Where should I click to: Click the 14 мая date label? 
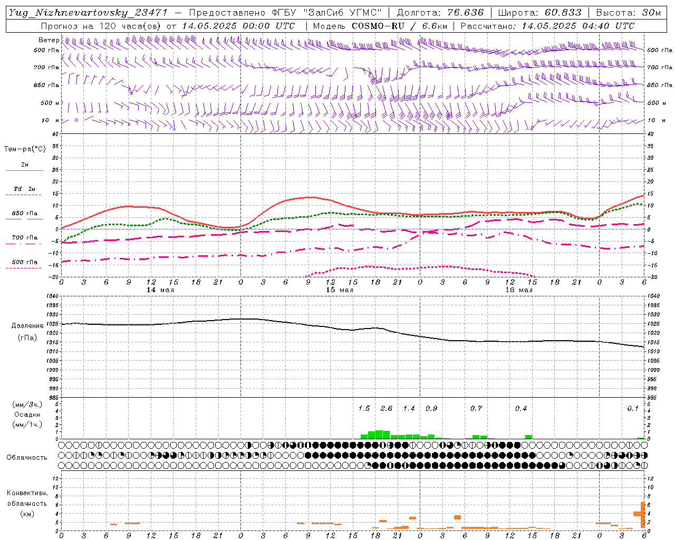pos(160,290)
